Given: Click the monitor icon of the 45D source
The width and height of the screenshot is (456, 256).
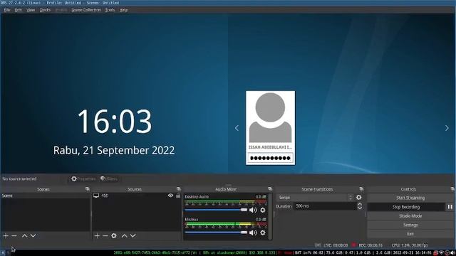Looking at the screenshot, I should tap(96, 196).
